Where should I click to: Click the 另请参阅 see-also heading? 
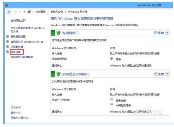point(16,107)
